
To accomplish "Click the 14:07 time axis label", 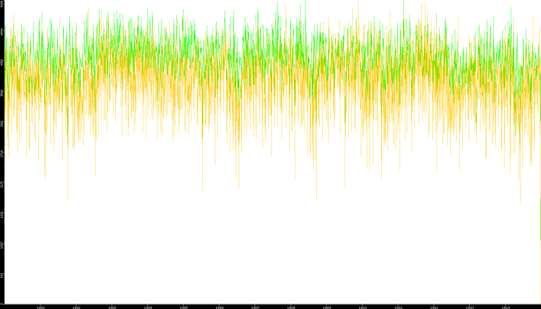I will [255, 308].
